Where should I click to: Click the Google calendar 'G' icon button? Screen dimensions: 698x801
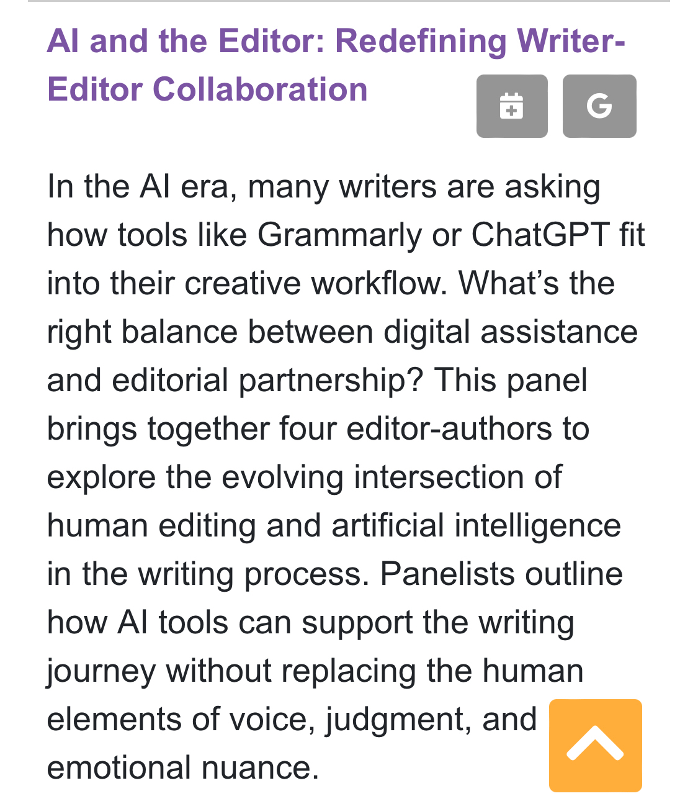pos(599,106)
